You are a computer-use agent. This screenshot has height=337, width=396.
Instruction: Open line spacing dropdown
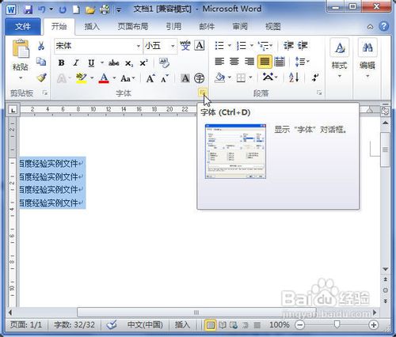click(x=302, y=62)
